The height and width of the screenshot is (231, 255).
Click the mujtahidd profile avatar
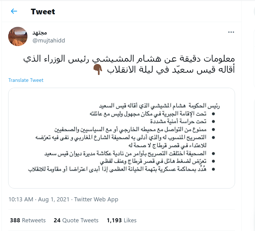tap(18, 36)
